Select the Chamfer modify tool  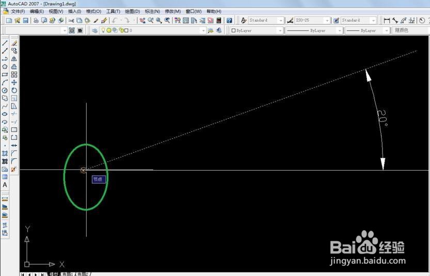[14, 153]
